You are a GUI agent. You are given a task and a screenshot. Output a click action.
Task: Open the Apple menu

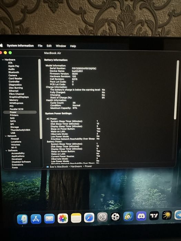coord(1,45)
